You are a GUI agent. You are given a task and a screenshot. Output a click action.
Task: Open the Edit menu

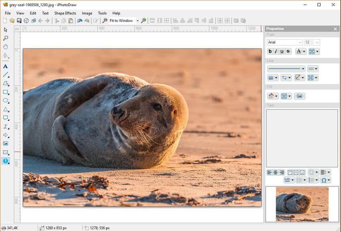[x=33, y=13]
